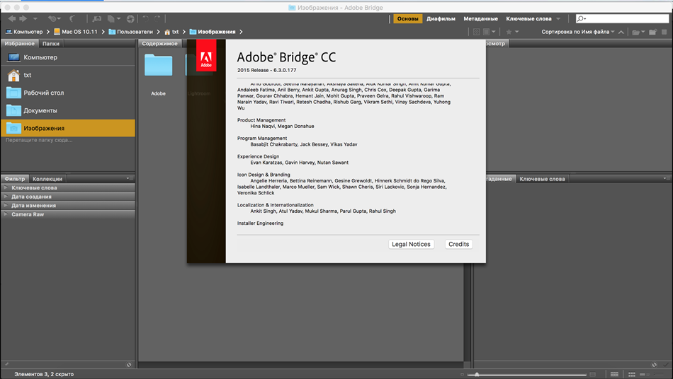The height and width of the screenshot is (379, 673).
Task: Open the recent files clock dropdown
Action: click(54, 19)
